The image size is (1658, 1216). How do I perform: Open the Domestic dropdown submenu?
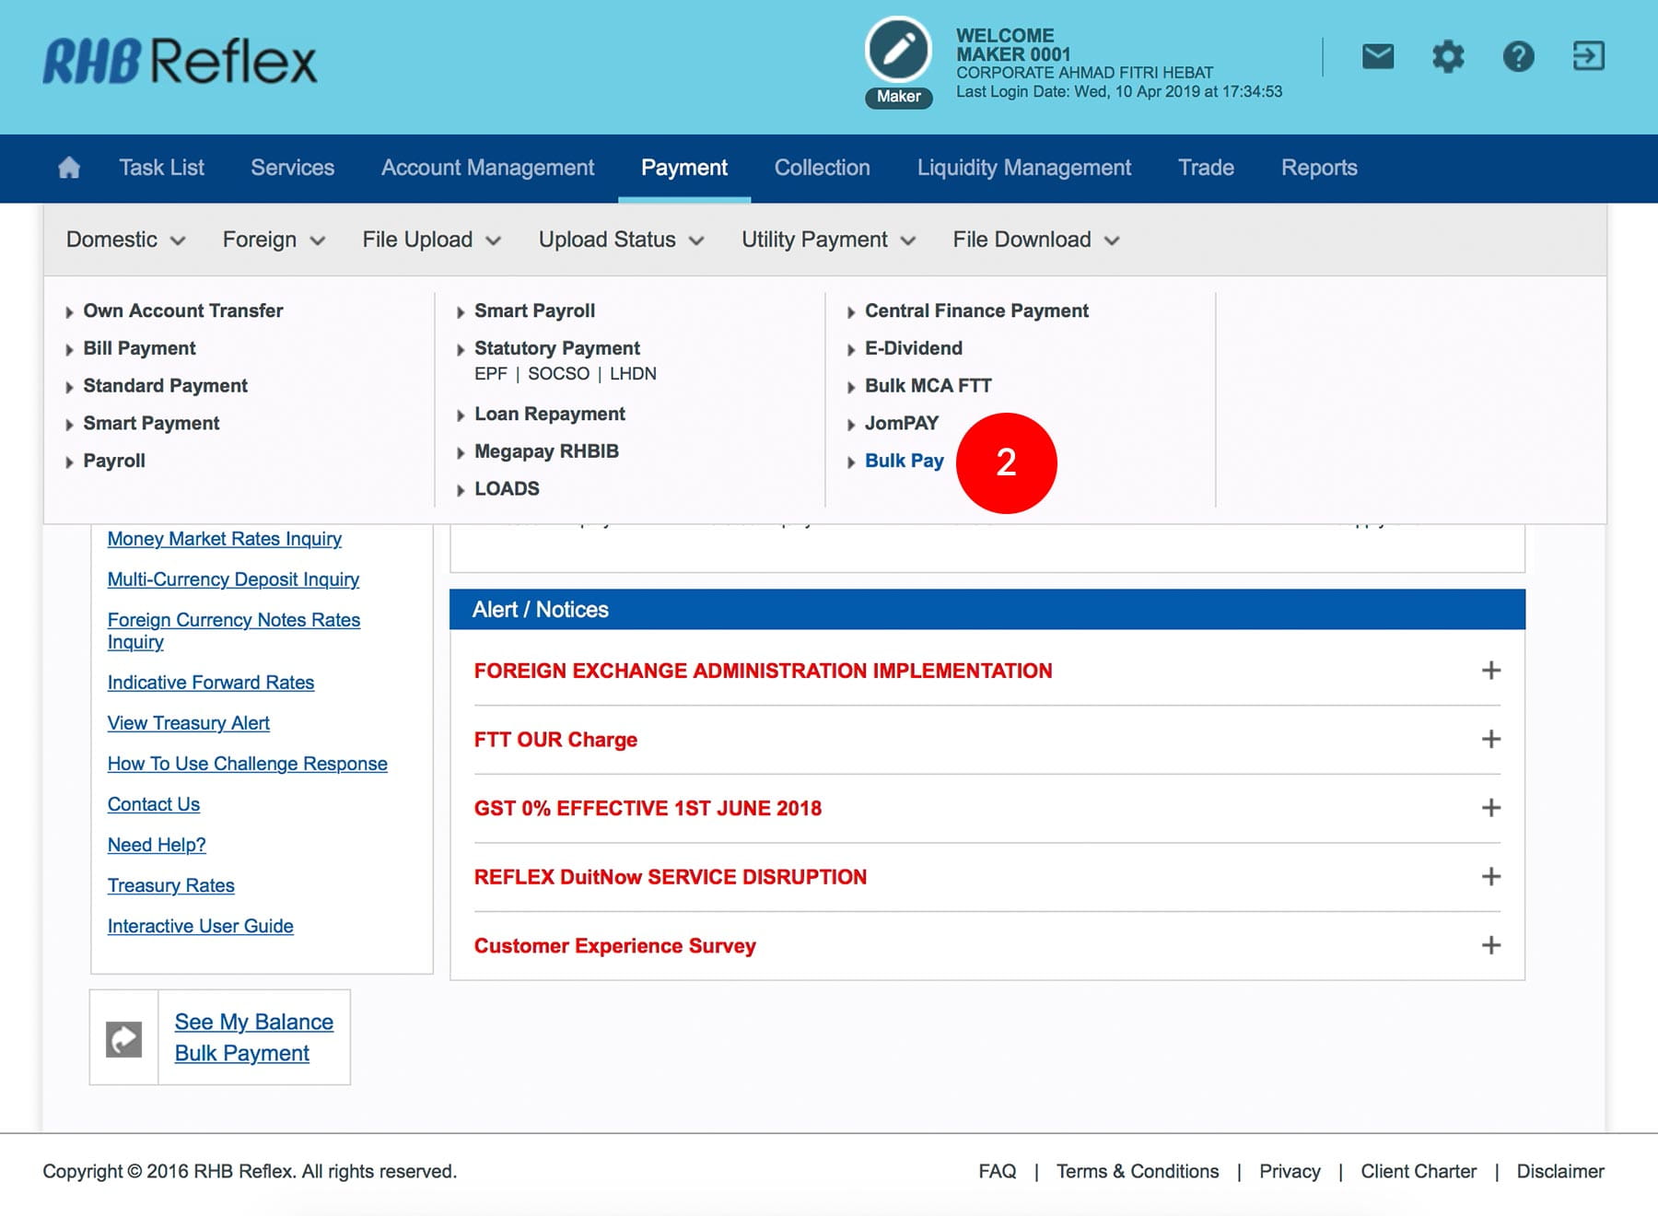tap(125, 240)
